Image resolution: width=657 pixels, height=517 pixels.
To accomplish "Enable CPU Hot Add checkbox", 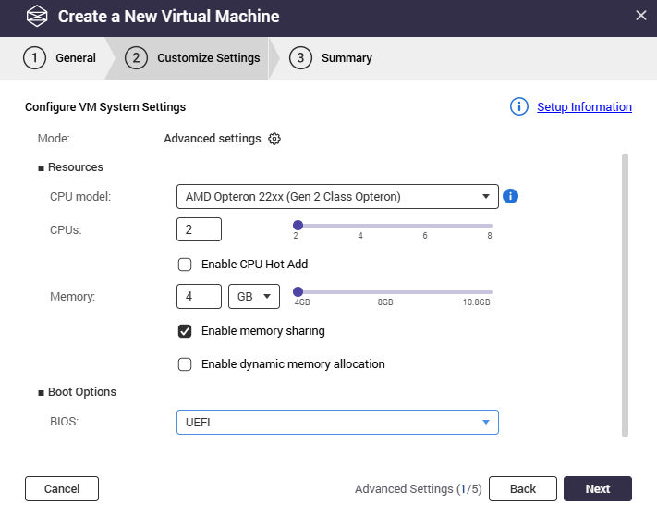I will coord(185,265).
